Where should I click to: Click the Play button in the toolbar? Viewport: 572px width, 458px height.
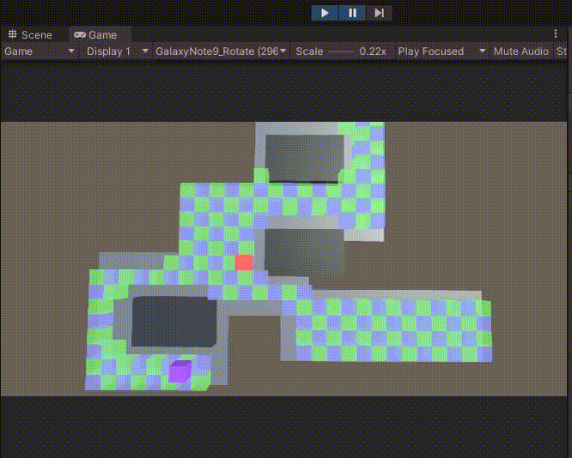coord(325,13)
